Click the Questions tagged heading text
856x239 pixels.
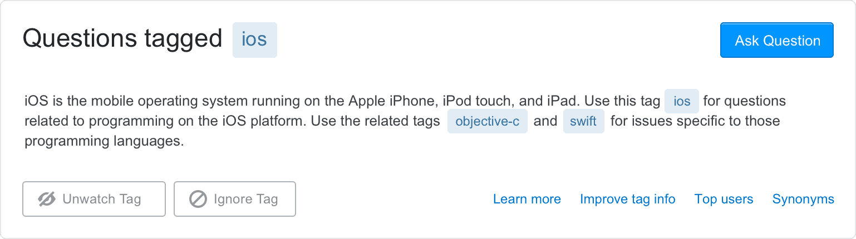point(122,39)
